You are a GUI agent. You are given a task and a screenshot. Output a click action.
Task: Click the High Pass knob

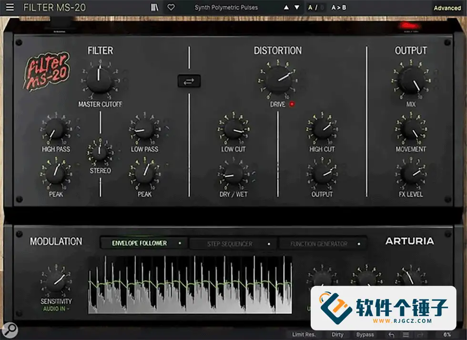click(55, 129)
